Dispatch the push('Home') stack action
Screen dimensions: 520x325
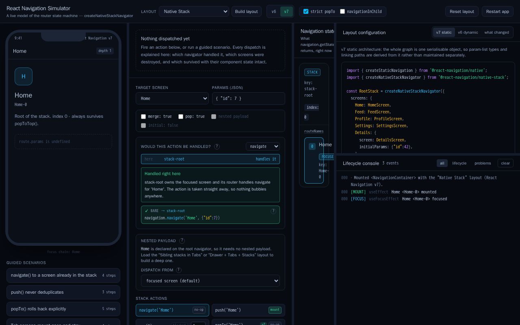click(x=248, y=310)
